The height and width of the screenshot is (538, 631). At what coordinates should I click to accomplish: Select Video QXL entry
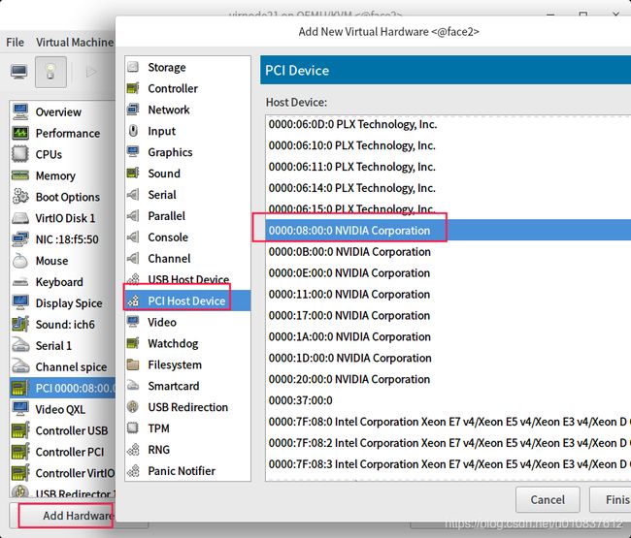[62, 409]
